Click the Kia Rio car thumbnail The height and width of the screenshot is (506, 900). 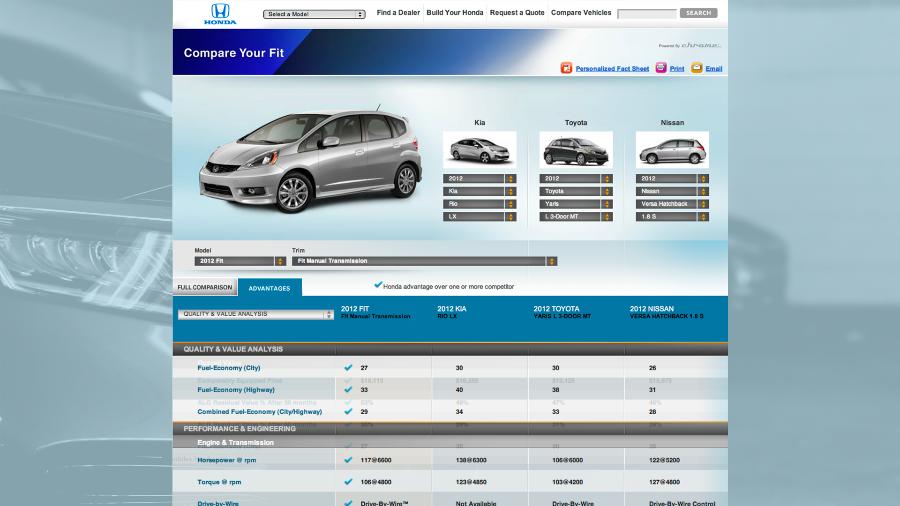480,150
